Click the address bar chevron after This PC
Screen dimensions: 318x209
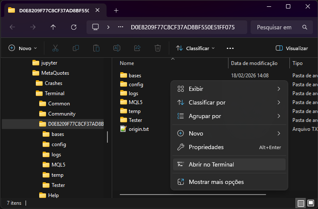click(108, 27)
